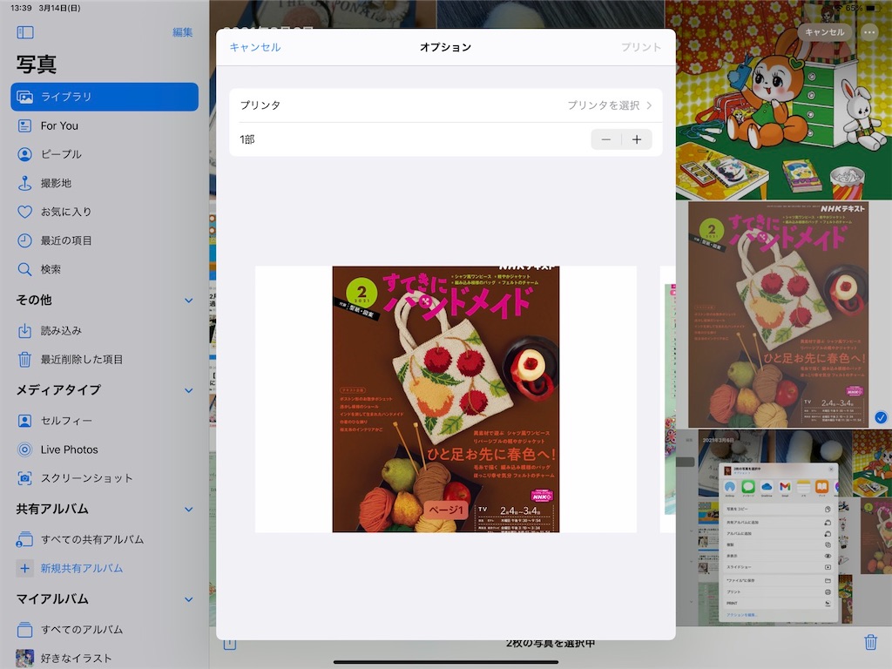Increase copies with the plus stepper
The image size is (892, 669).
tap(637, 139)
